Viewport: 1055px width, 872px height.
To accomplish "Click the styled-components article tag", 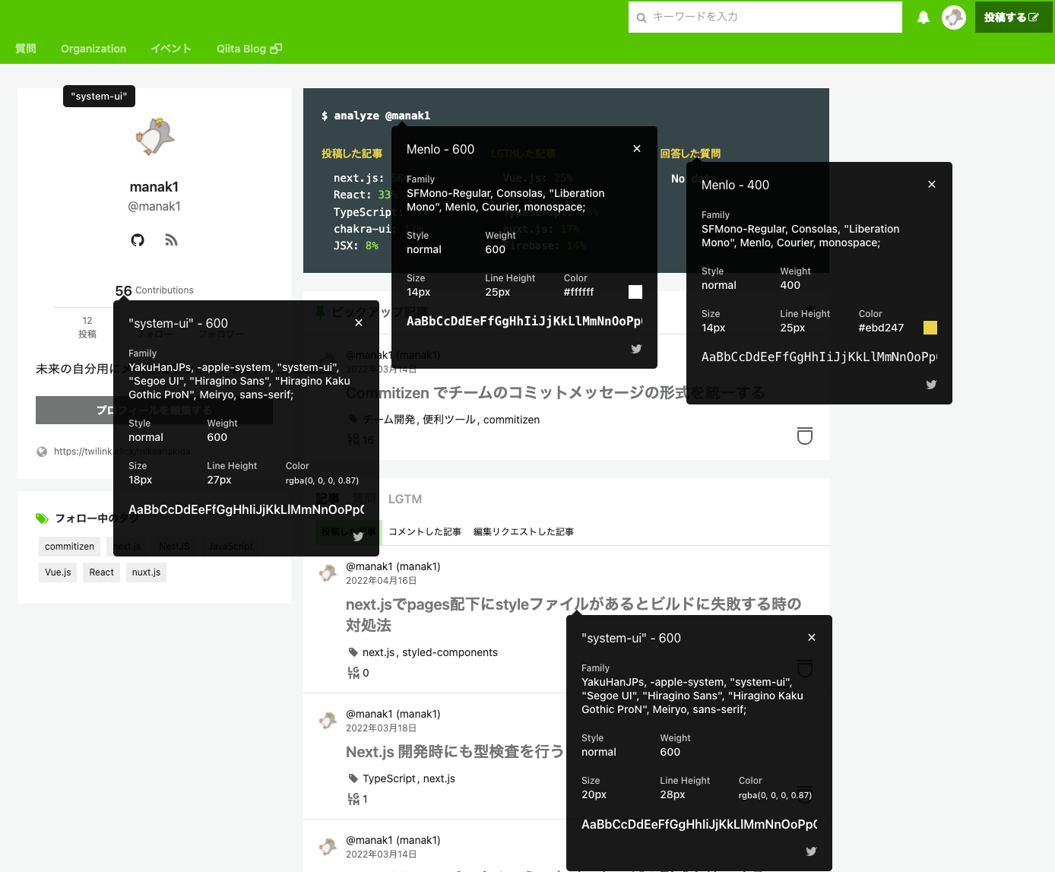I will coord(450,652).
